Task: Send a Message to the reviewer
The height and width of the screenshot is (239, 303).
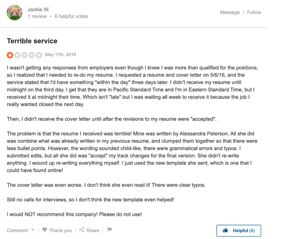Action: pyautogui.click(x=230, y=12)
